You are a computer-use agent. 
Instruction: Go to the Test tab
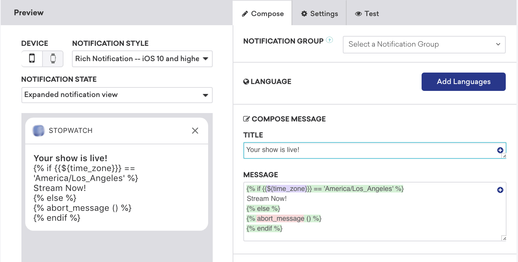(367, 14)
